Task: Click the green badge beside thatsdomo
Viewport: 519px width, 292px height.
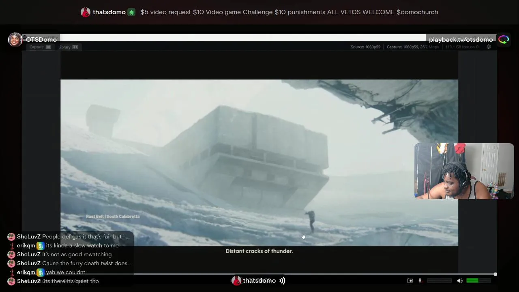Action: tap(131, 12)
